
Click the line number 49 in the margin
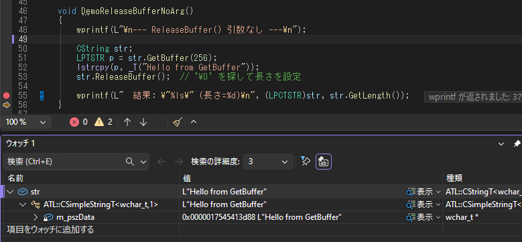23,40
